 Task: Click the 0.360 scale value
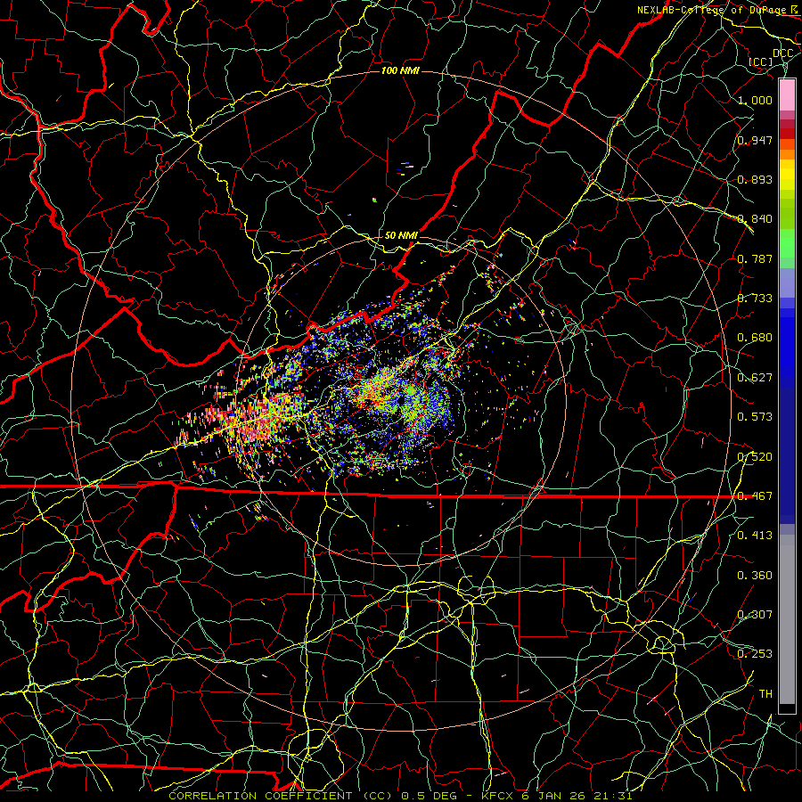coord(755,576)
